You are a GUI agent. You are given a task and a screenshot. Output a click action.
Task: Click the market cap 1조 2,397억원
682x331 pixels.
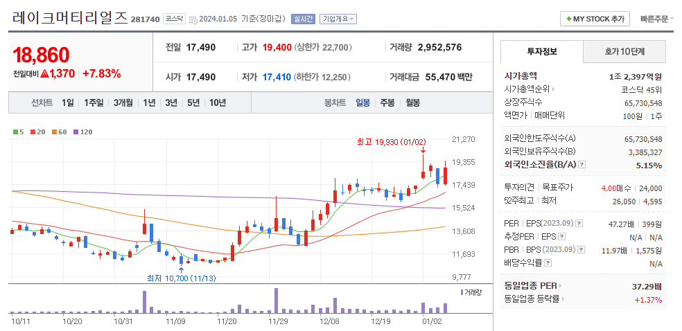coord(636,77)
